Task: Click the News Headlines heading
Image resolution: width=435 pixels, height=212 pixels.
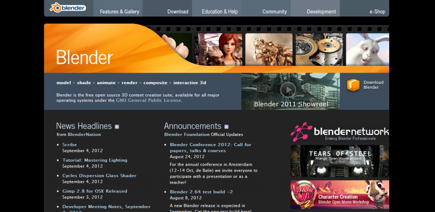Action: (84, 126)
